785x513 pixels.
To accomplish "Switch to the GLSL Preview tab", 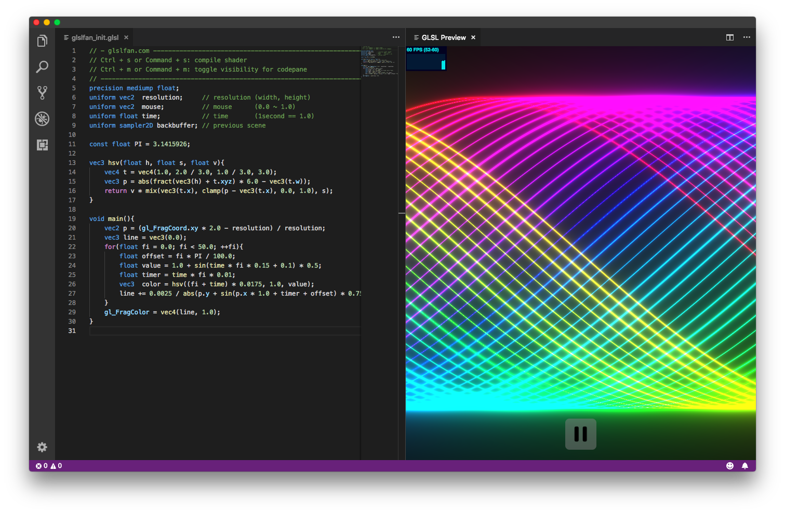I will (443, 37).
